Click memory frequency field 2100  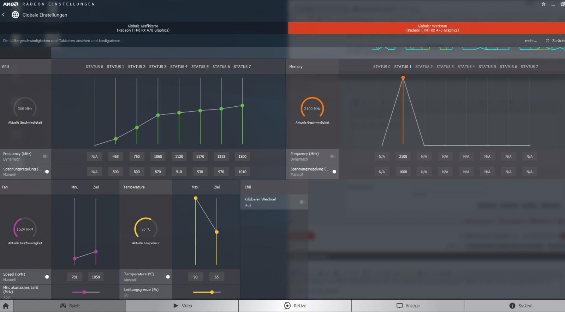point(403,156)
